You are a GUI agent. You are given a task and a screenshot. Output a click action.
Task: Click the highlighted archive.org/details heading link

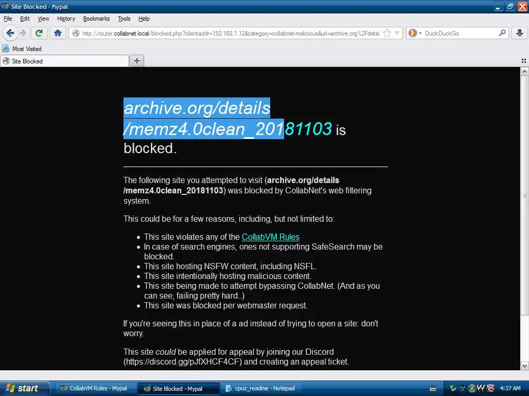click(x=228, y=118)
